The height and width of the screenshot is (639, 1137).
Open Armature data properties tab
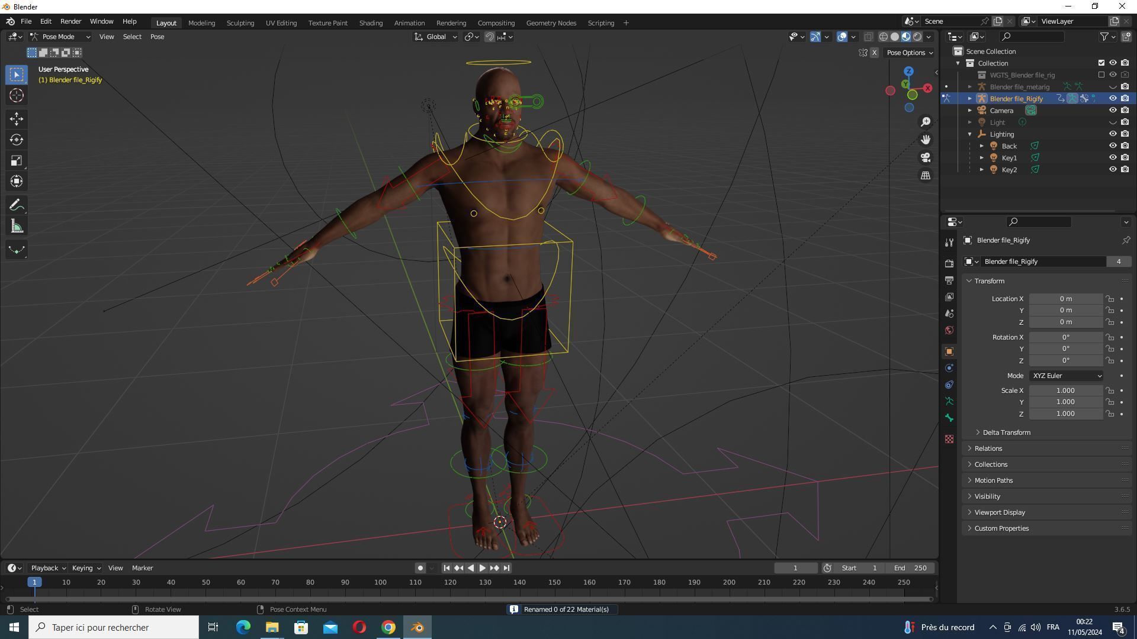(949, 401)
